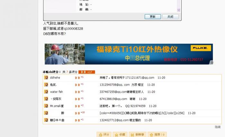Click the avatar icon beside 糖①半の曲
The width and height of the screenshot is (225, 137).
click(46, 120)
